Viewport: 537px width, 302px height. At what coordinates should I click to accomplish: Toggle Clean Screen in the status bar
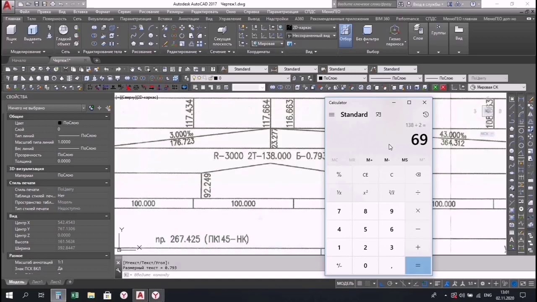tap(523, 284)
